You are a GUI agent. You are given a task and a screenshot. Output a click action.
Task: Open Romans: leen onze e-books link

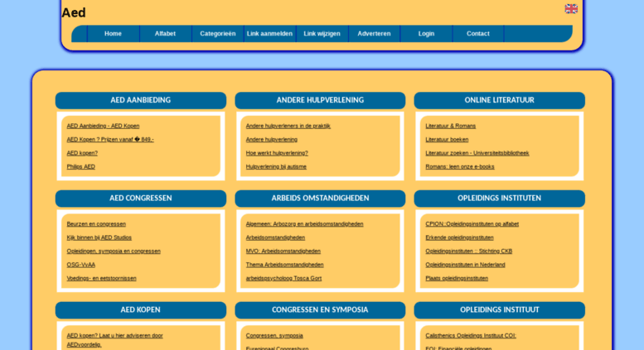(460, 166)
